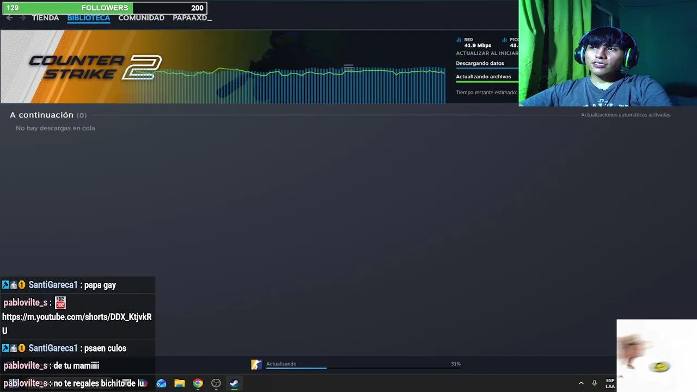The width and height of the screenshot is (697, 392).
Task: Click the Counter-Strike icon in the download bar
Action: pyautogui.click(x=256, y=365)
